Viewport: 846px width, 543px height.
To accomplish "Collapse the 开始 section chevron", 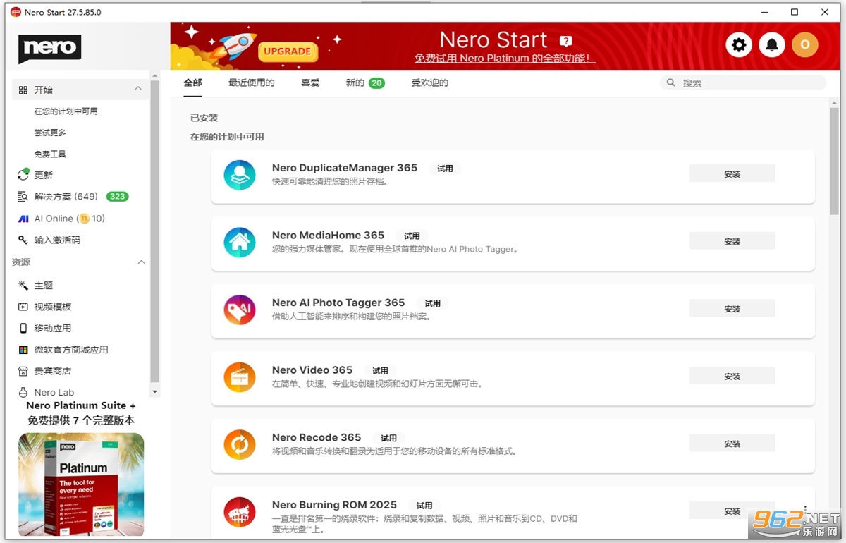I will (138, 89).
